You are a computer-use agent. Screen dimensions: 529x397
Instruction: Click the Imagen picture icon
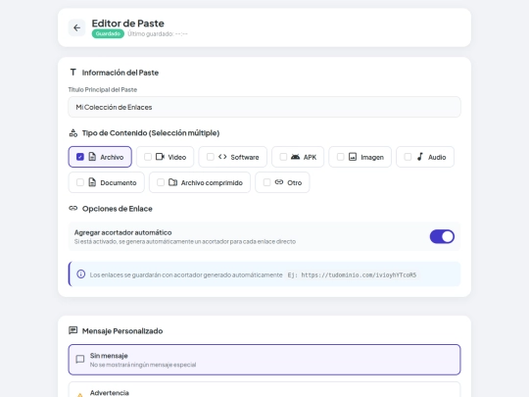353,157
